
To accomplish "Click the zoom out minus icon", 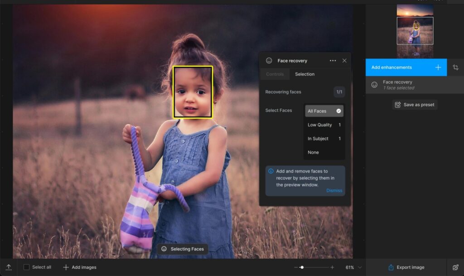I will [296, 267].
